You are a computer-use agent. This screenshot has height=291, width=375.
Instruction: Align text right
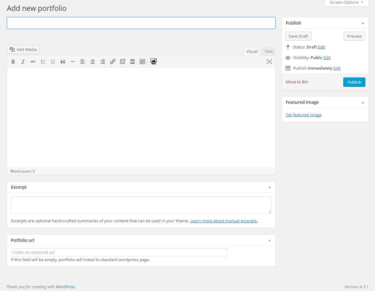(x=103, y=62)
